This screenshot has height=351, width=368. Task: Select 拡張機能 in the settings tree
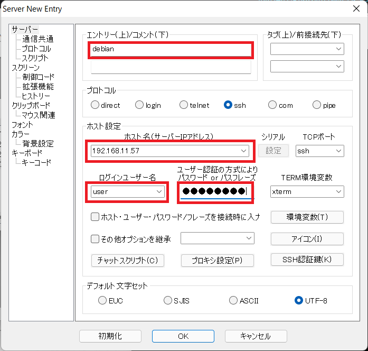[x=38, y=87]
